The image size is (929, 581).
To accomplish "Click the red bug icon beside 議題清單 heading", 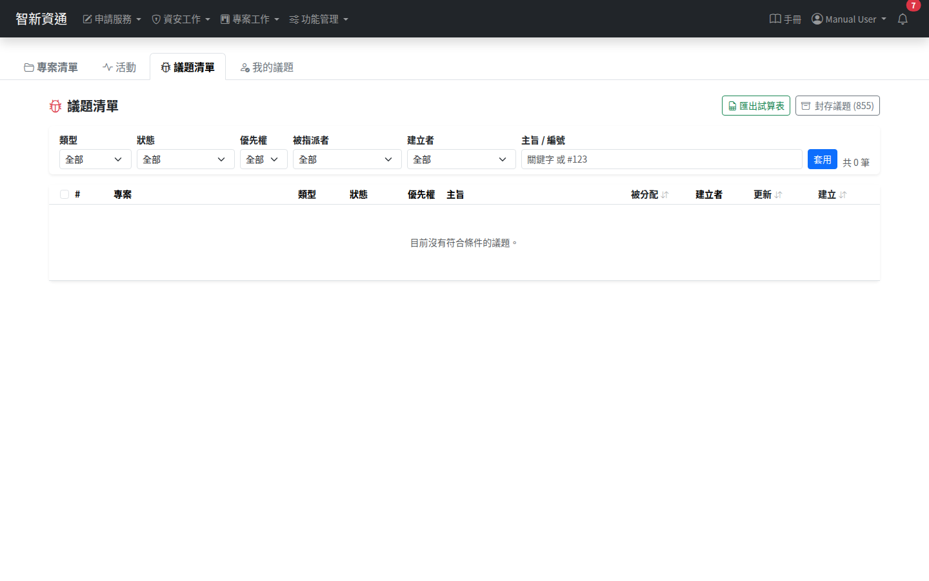I will (x=55, y=107).
